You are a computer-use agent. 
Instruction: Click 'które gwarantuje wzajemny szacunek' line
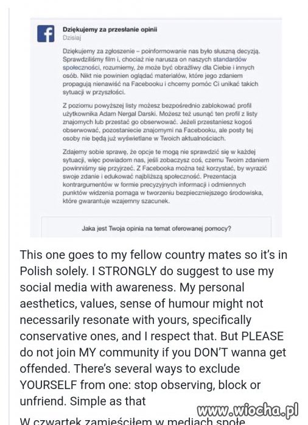tap(116, 201)
